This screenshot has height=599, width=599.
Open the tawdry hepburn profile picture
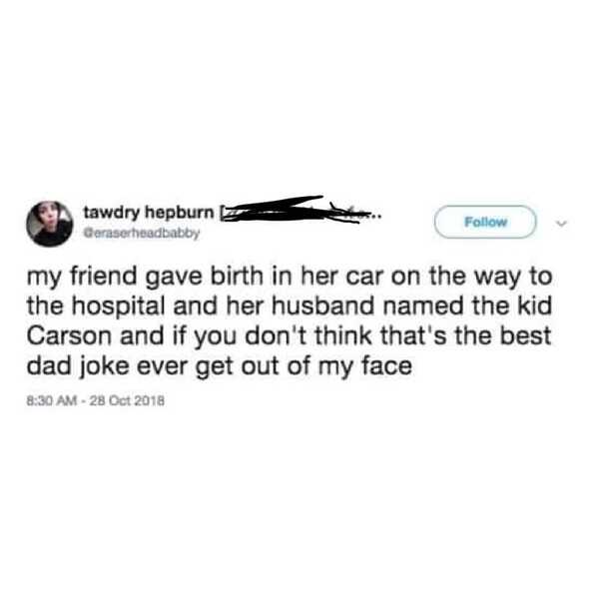tap(50, 224)
